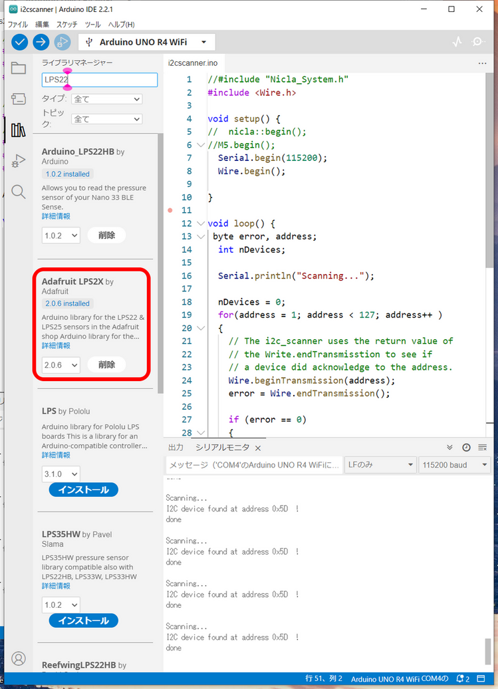Image resolution: width=498 pixels, height=689 pixels.
Task: Close the Serial Monitor tab via X
Action: [258, 448]
